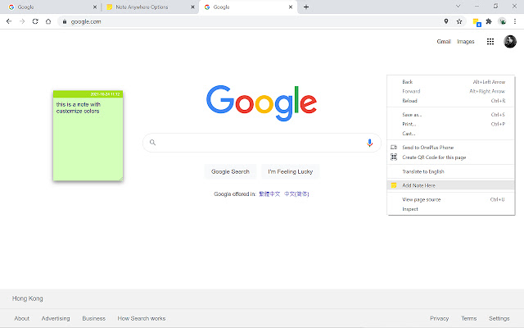Open the Gmail link

click(x=444, y=41)
